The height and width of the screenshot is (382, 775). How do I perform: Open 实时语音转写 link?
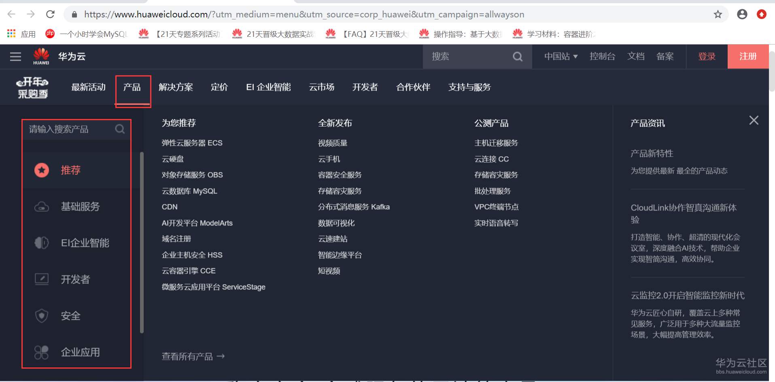pyautogui.click(x=496, y=223)
